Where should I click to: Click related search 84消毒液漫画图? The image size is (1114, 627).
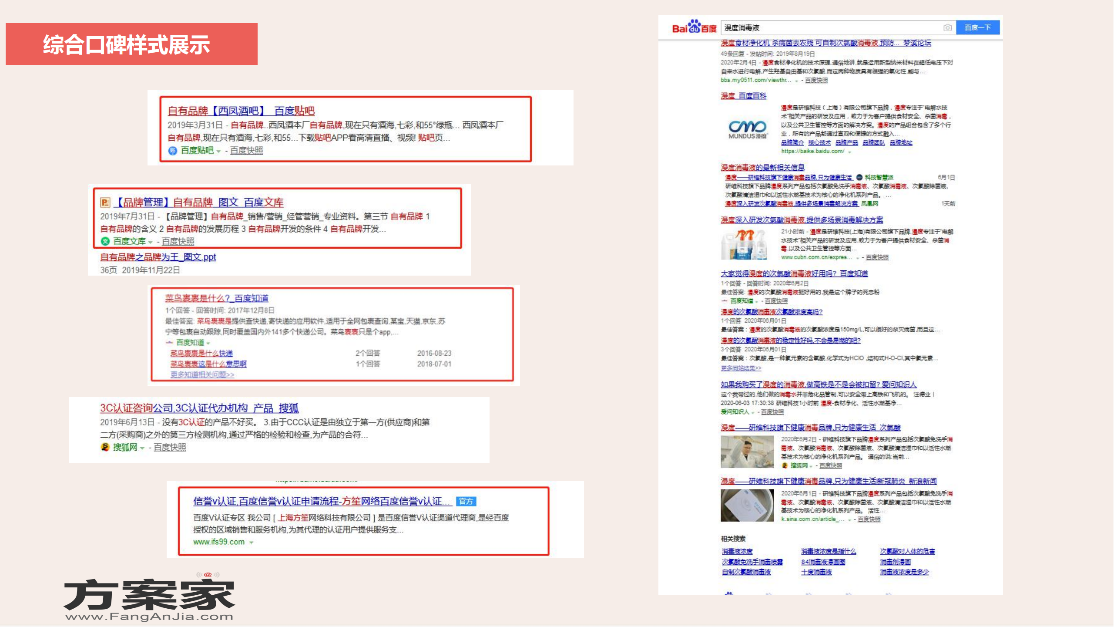(823, 562)
